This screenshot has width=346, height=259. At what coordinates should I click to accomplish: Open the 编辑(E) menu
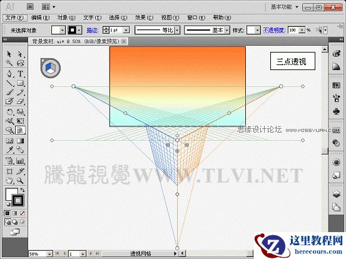41,18
